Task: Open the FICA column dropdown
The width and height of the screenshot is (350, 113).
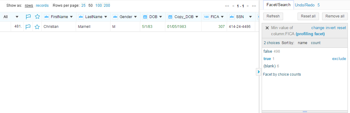Action: coord(222,17)
